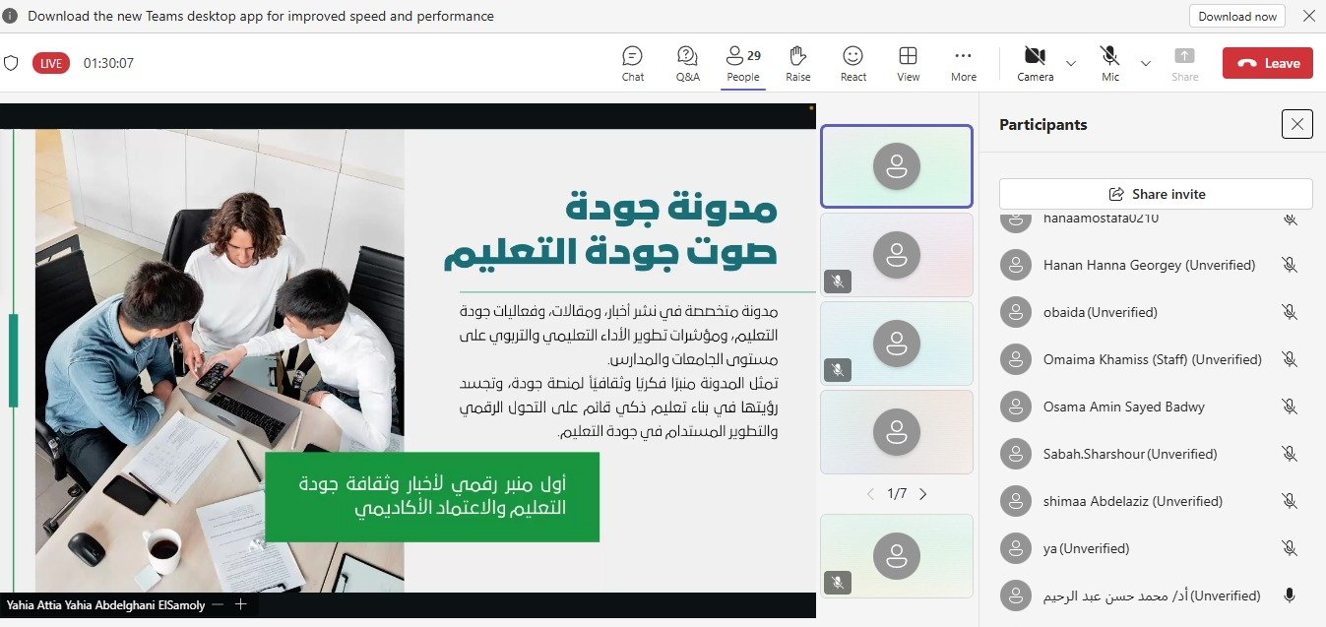This screenshot has height=627, width=1326.
Task: Expand Mic device options arrow
Action: 1145,63
